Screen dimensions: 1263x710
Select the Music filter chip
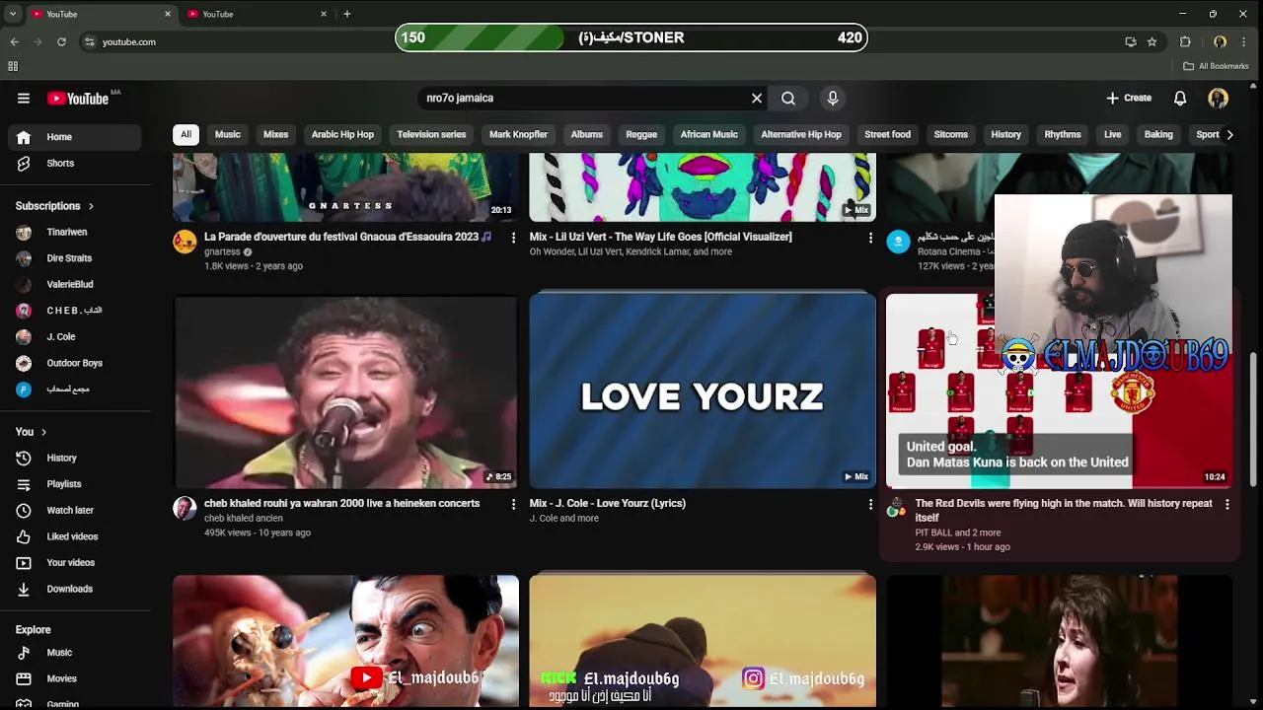tap(228, 134)
